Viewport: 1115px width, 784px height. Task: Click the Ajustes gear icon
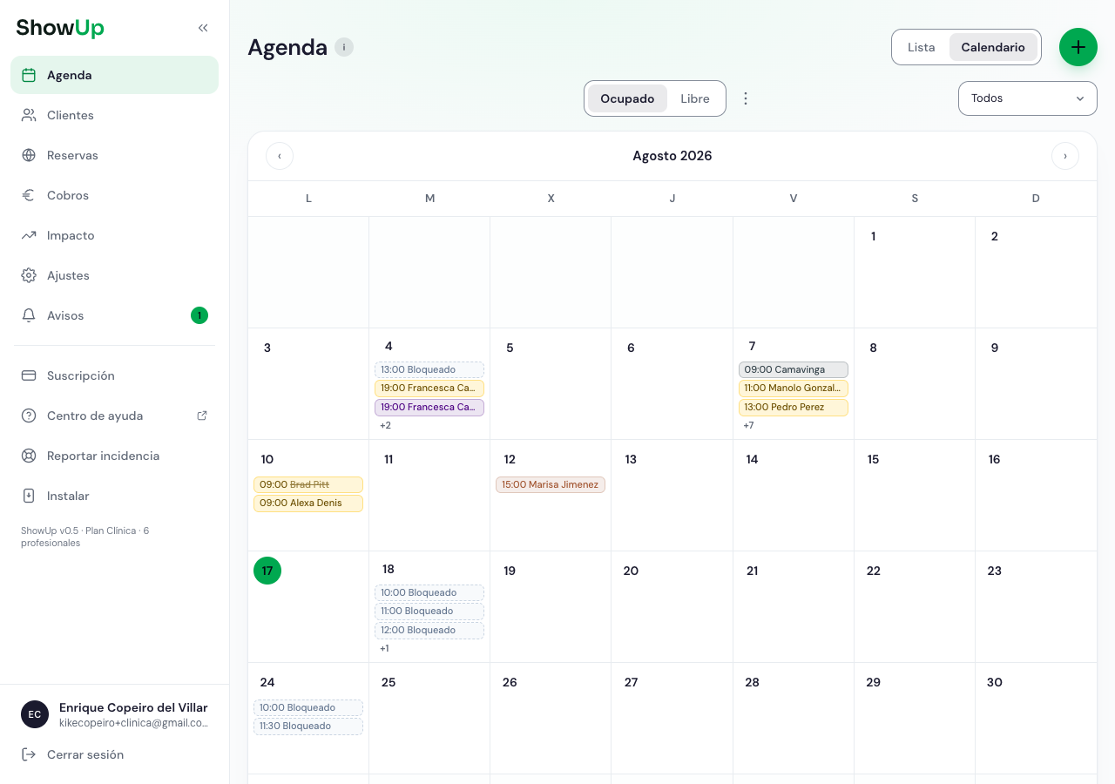tap(29, 275)
